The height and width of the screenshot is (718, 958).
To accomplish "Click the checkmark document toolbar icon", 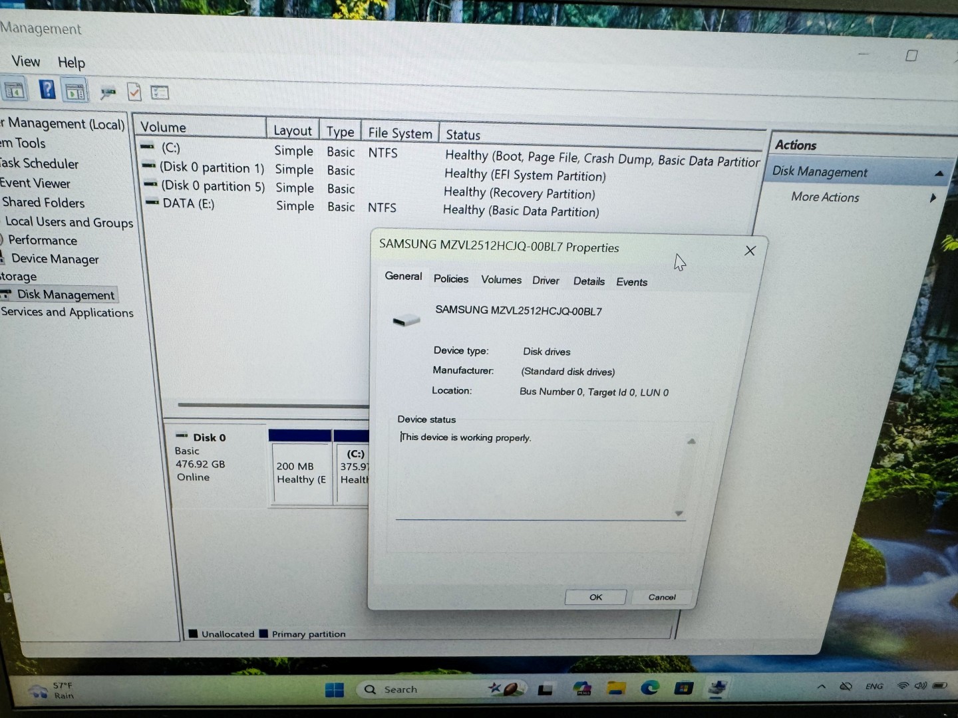I will [134, 92].
